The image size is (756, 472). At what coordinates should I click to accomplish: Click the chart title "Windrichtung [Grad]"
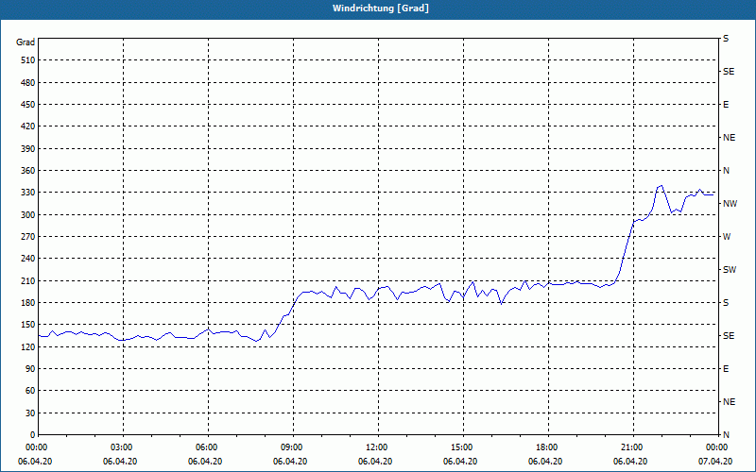click(381, 8)
